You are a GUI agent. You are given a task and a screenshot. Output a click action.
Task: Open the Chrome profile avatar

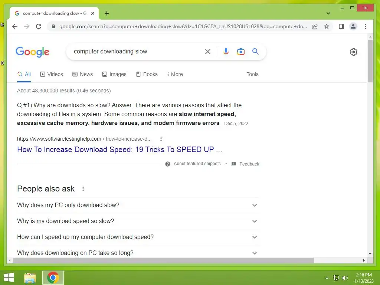pos(353,26)
